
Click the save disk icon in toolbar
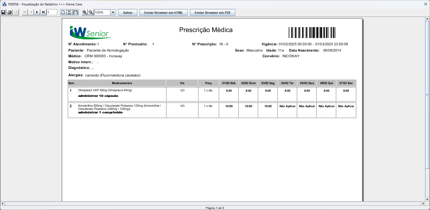[3, 12]
